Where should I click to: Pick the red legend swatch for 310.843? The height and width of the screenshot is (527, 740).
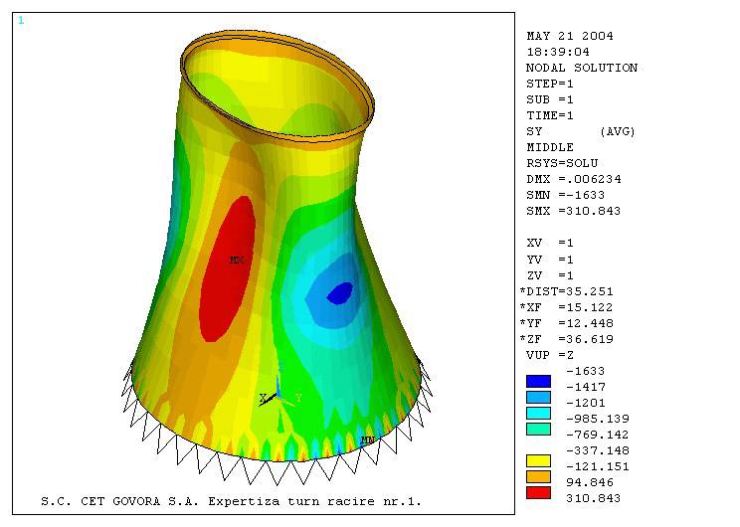point(538,492)
